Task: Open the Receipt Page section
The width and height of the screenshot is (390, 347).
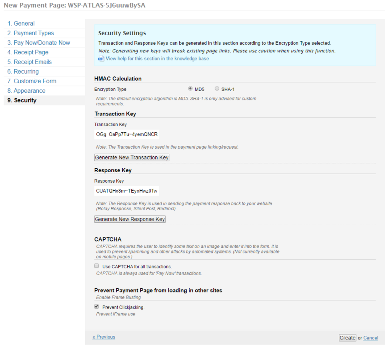Action: click(28, 52)
